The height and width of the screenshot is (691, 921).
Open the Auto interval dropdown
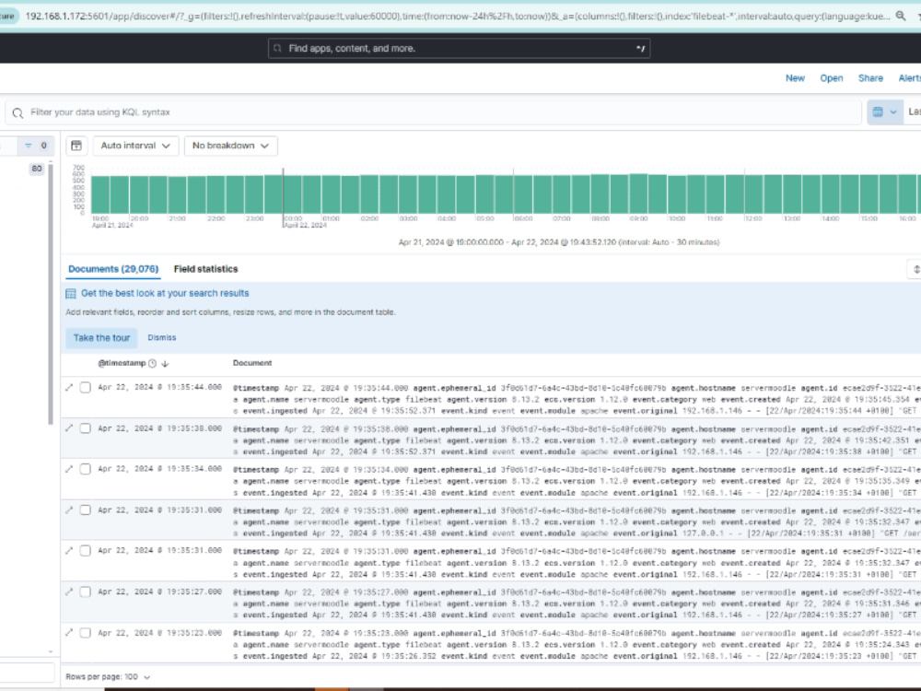(x=135, y=145)
